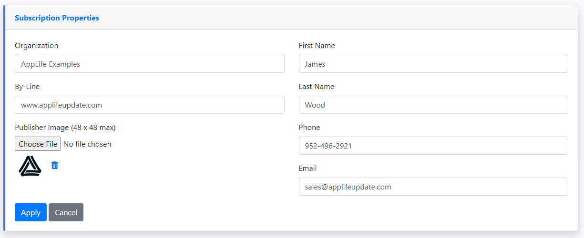Screen dimensions: 584x238
Task: Delete the publisher image with trash icon
Action: point(55,165)
